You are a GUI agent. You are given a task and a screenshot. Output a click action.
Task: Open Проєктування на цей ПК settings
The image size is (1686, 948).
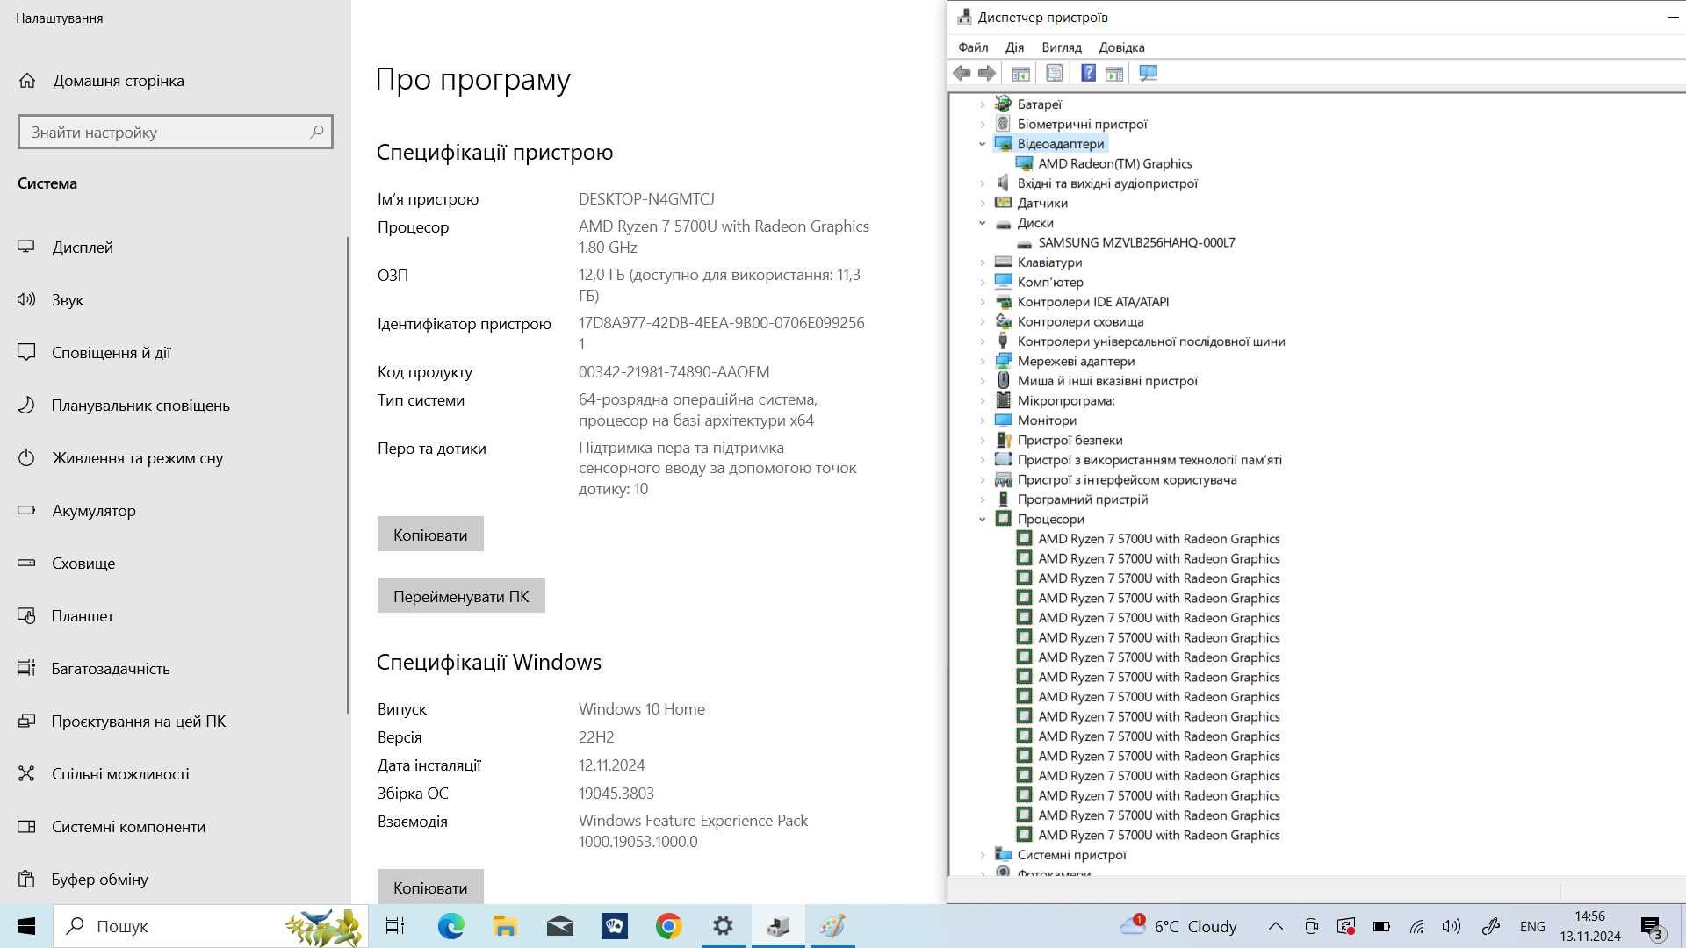click(x=176, y=722)
